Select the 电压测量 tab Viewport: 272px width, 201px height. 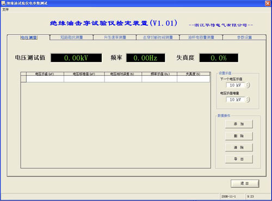(29, 38)
